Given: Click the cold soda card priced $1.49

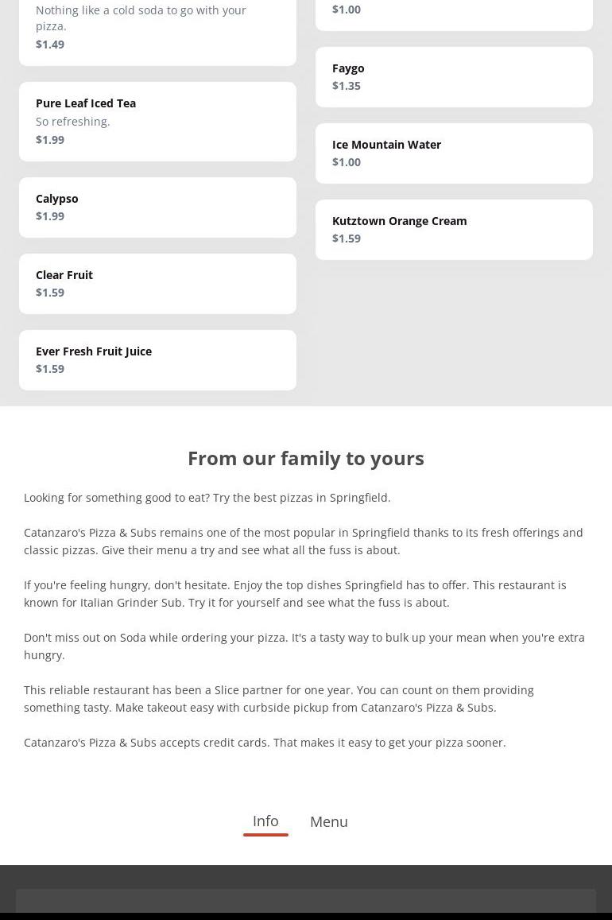Looking at the screenshot, I should [x=157, y=28].
